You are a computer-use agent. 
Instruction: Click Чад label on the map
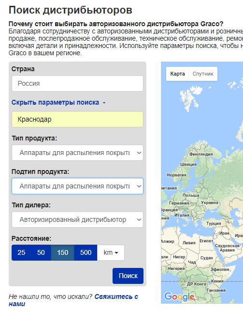pyautogui.click(x=192, y=262)
